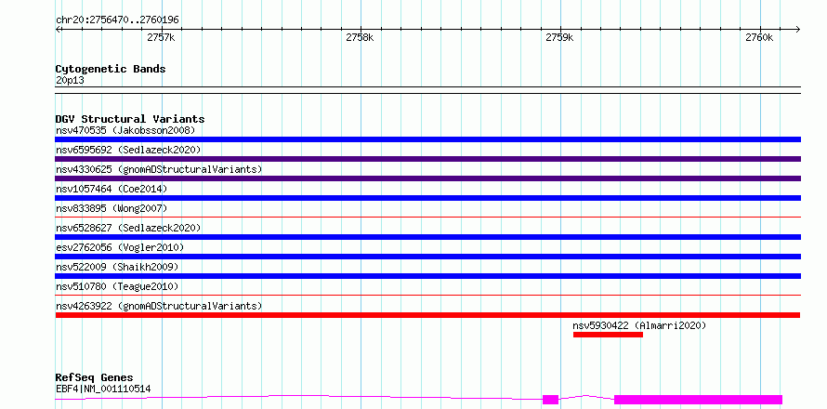The height and width of the screenshot is (409, 827).
Task: Click the right arrow of the ruler
Action: tap(798, 29)
